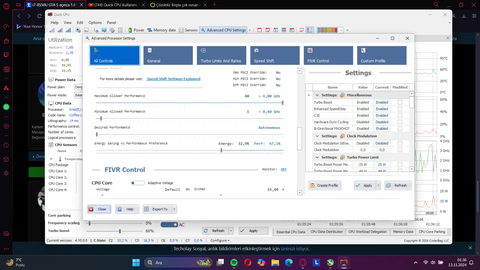Click the red line-graph toolbar icon
Viewport: 480px width, 270px height.
[301, 30]
